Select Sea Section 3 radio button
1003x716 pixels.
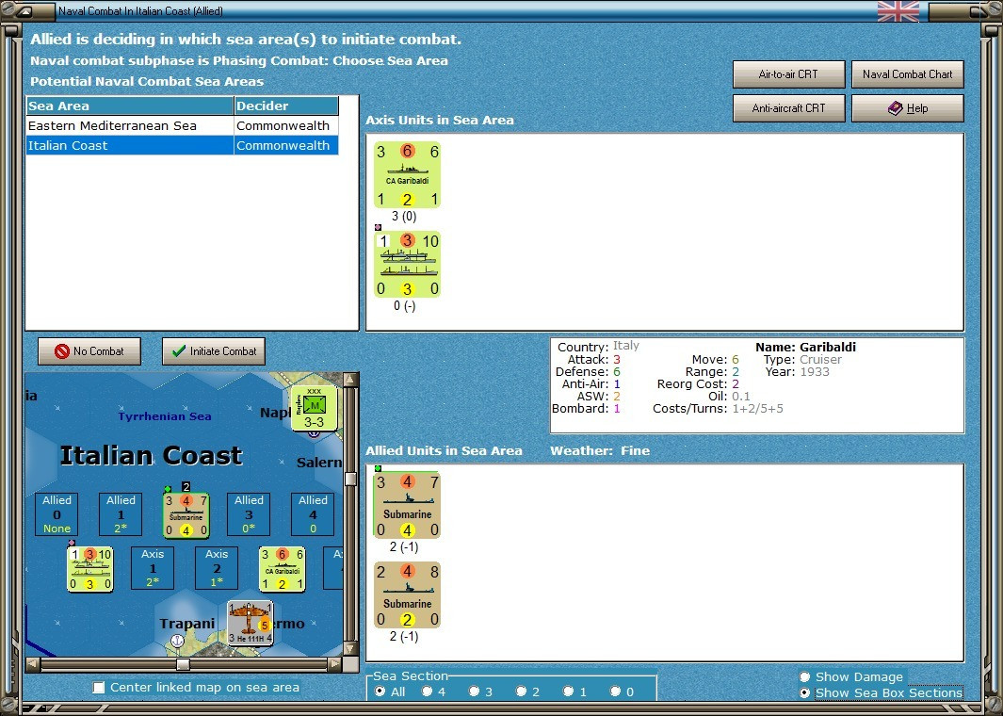(x=474, y=692)
